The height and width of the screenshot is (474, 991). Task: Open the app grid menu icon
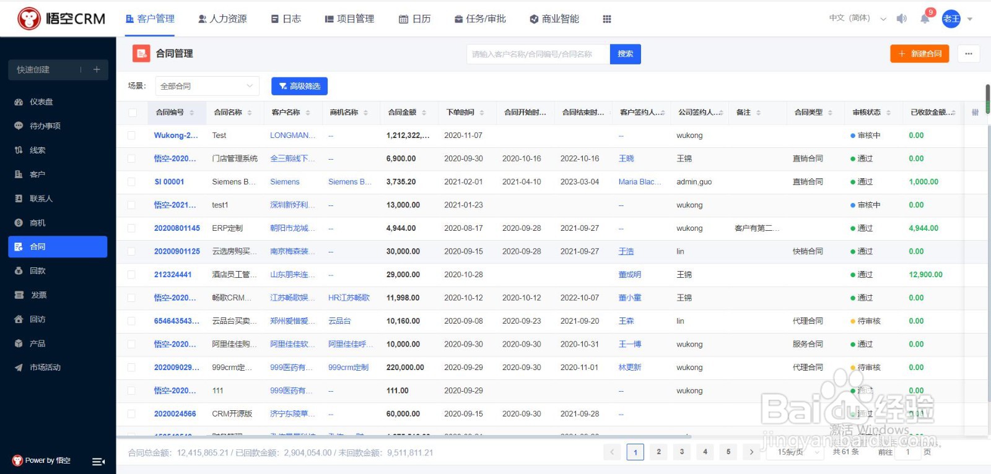607,19
